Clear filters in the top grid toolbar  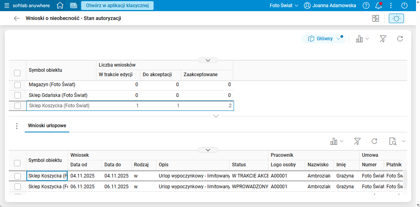point(383,39)
